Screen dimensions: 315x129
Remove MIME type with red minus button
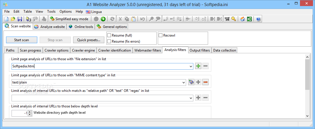coord(205,82)
